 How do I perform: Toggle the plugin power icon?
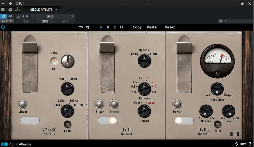pyautogui.click(x=3, y=27)
